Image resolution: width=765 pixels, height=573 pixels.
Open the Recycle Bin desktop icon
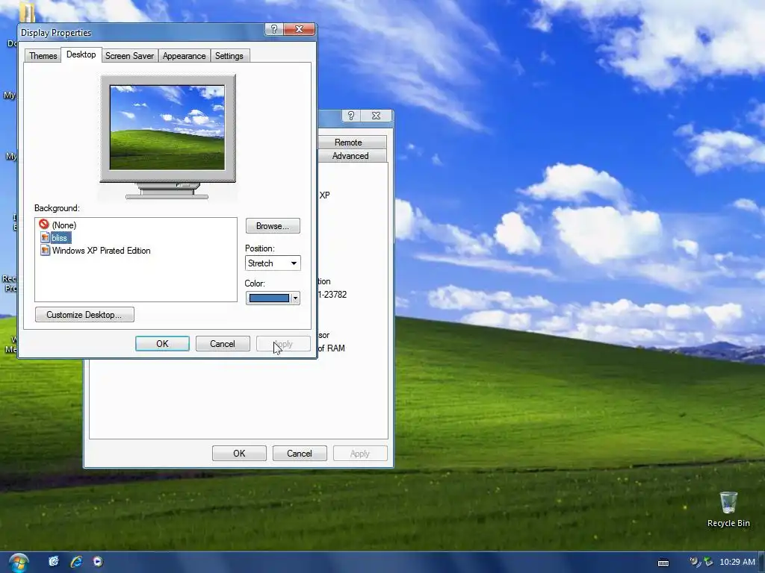728,509
